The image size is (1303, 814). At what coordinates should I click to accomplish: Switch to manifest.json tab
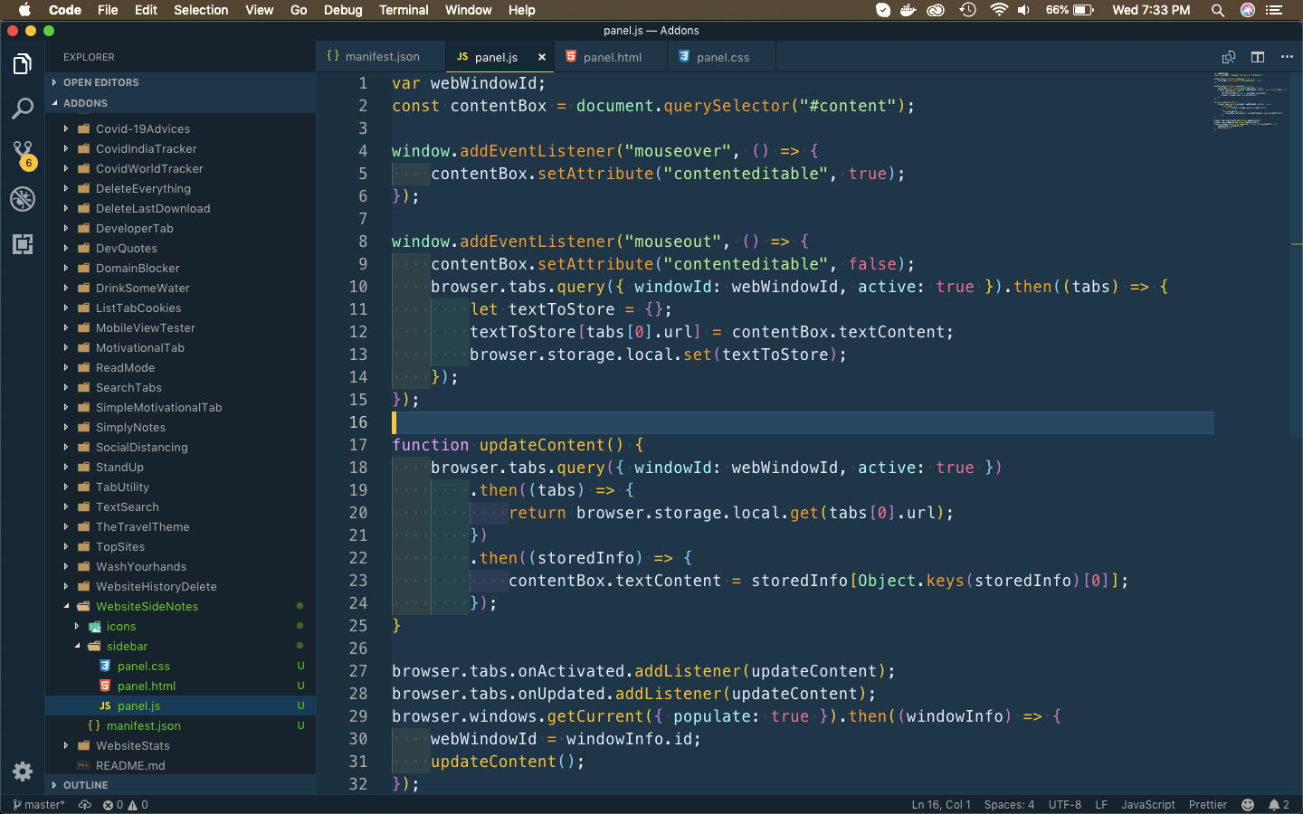point(381,57)
